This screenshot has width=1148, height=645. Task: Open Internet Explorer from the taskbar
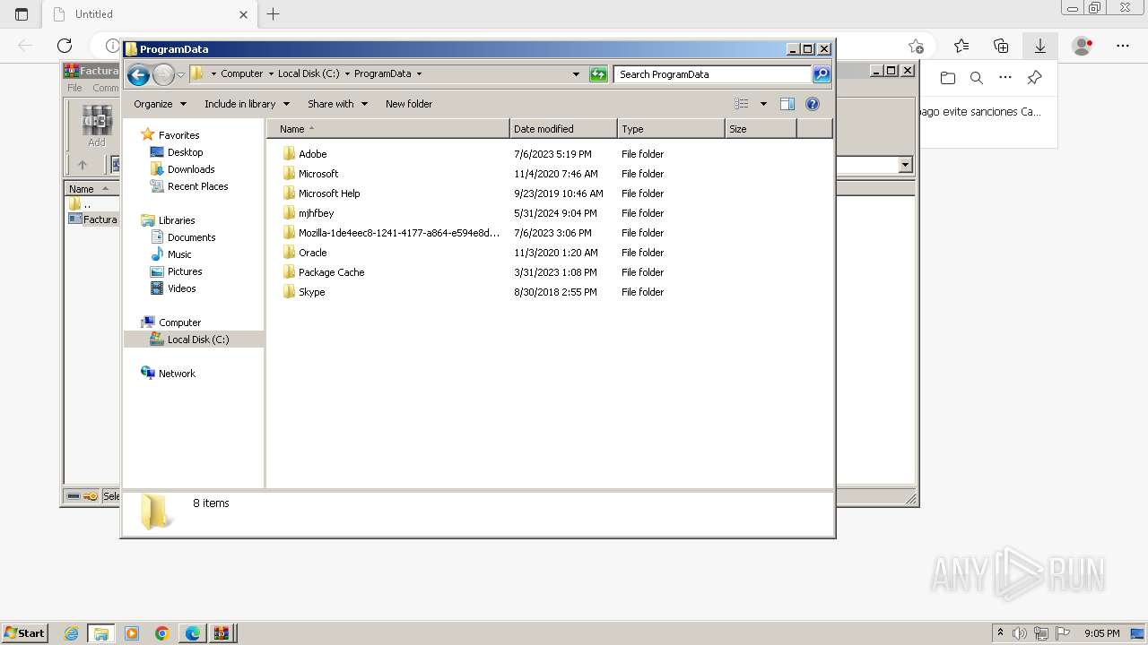[71, 633]
